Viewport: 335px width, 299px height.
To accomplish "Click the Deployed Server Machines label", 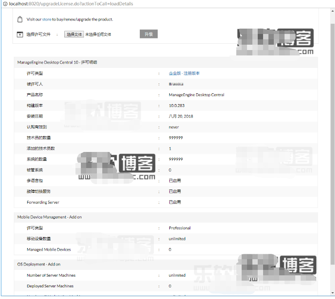I will 50,286.
